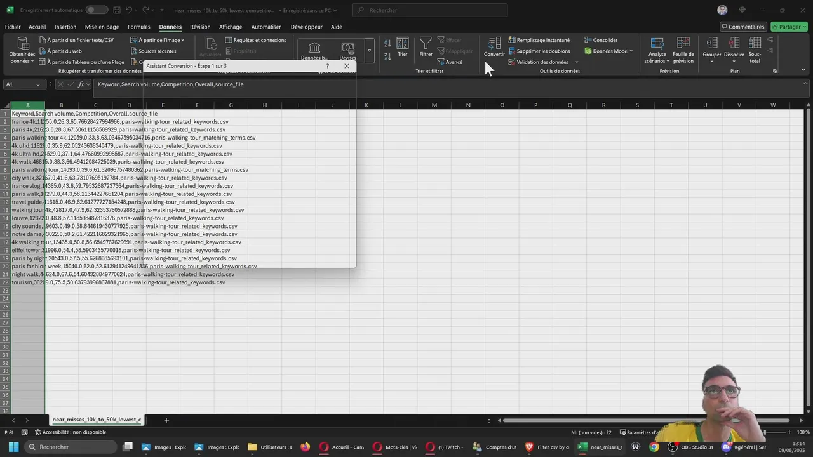
Task: Import from À partir d'un fichier texte/CSV
Action: 76,40
